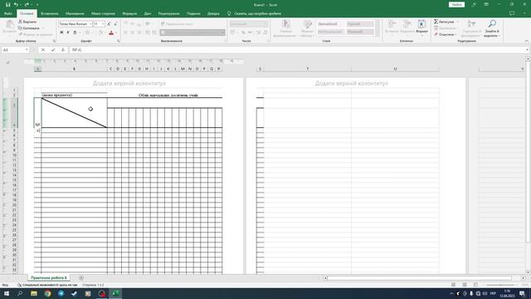This screenshot has width=531, height=299.
Task: Select the column B header
Action: 74,69
